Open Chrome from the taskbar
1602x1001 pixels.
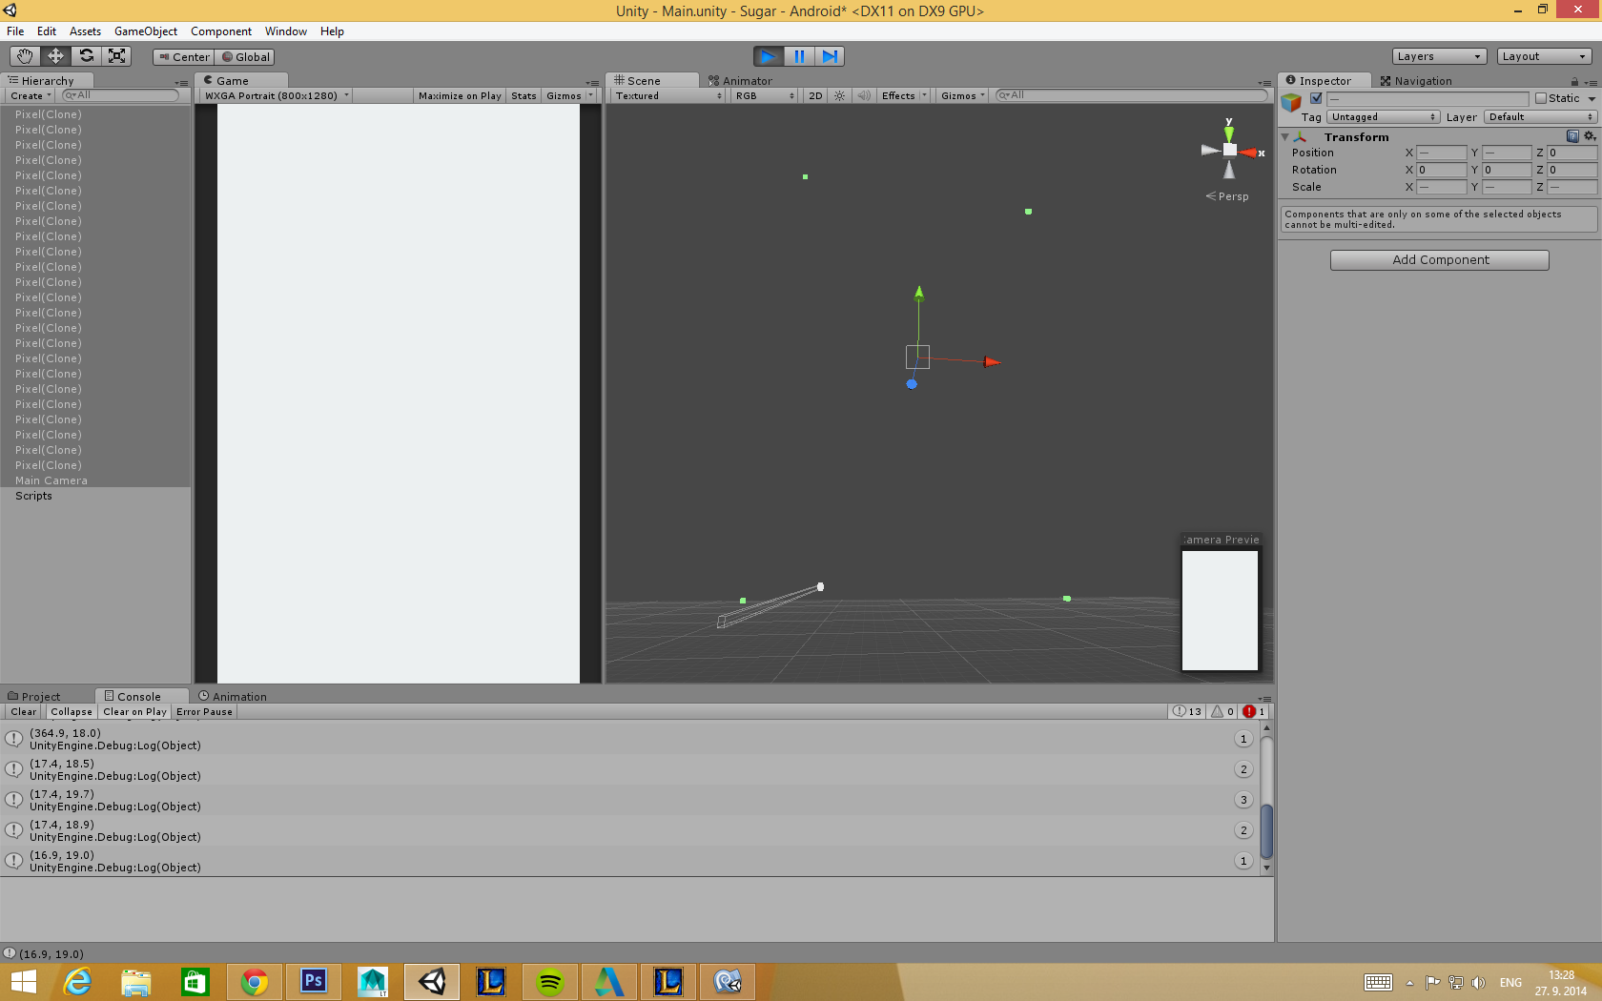255,982
